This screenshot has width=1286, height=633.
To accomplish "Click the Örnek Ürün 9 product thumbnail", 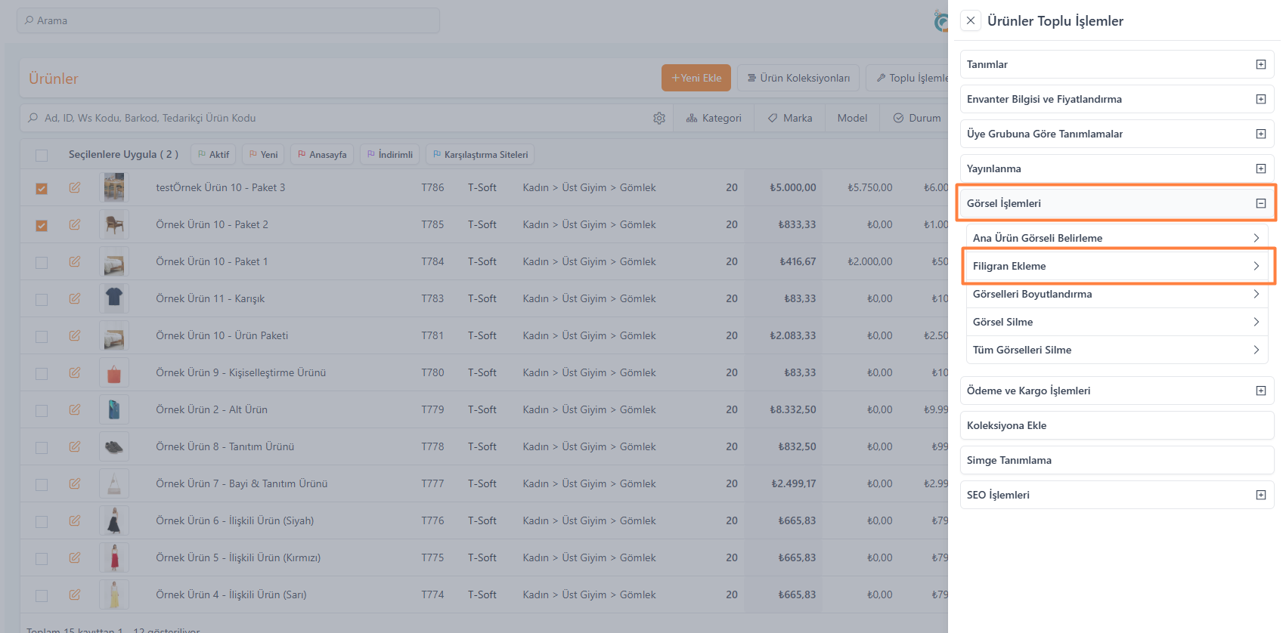I will (114, 373).
